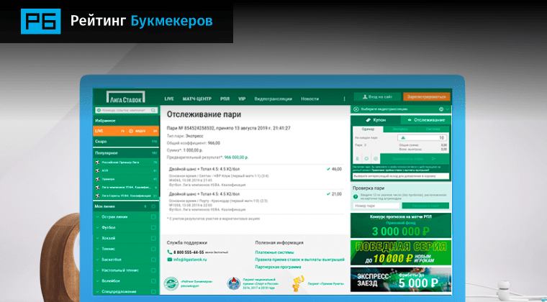The height and width of the screenshot is (302, 547).
Task: Expand the Волейбол sport section
Action: pyautogui.click(x=97, y=283)
